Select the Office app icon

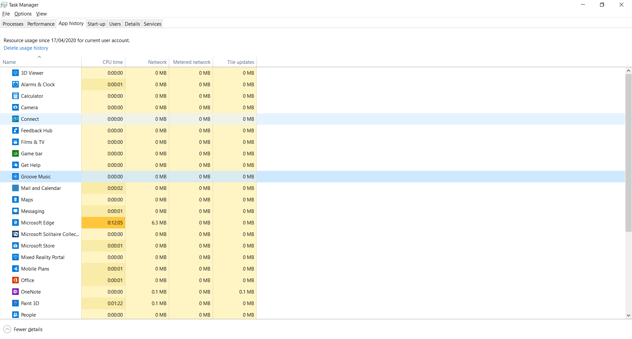click(x=15, y=280)
